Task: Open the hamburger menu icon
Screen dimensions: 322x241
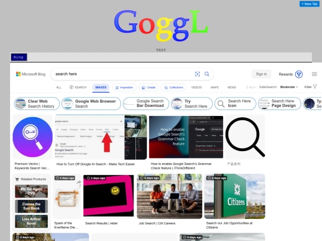Action: [314, 74]
